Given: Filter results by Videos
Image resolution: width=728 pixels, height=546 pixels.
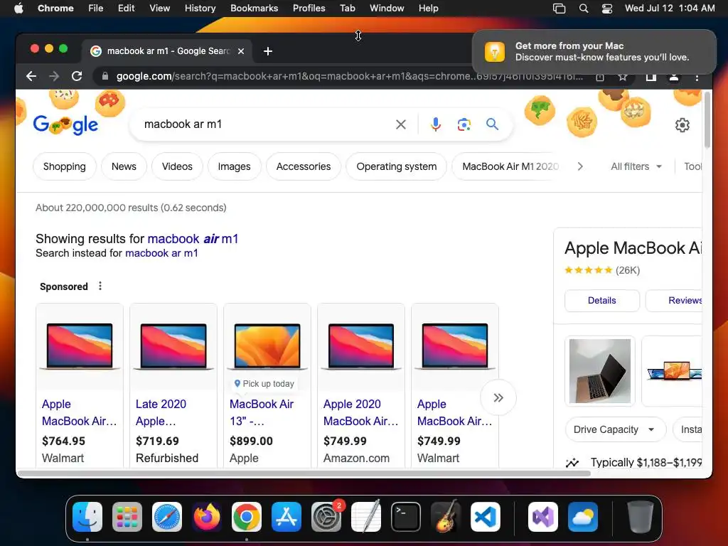Looking at the screenshot, I should [x=177, y=166].
